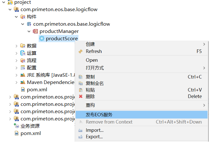Image resolution: width=211 pixels, height=154 pixels.
Task: Collapse the productManager tree node
Action: [29, 31]
